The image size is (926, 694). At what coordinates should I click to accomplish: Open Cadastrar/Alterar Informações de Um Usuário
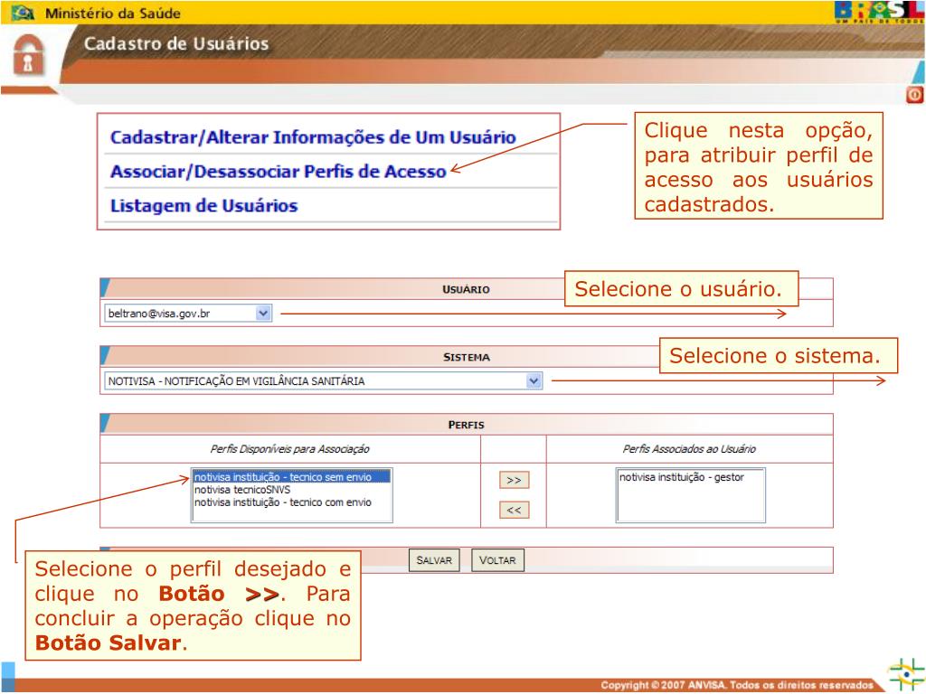313,137
